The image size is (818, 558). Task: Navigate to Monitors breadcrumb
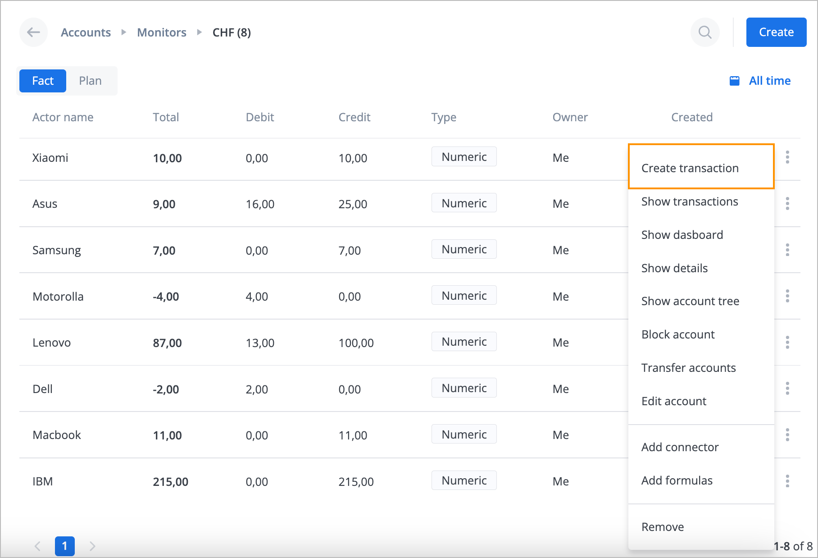pyautogui.click(x=162, y=32)
